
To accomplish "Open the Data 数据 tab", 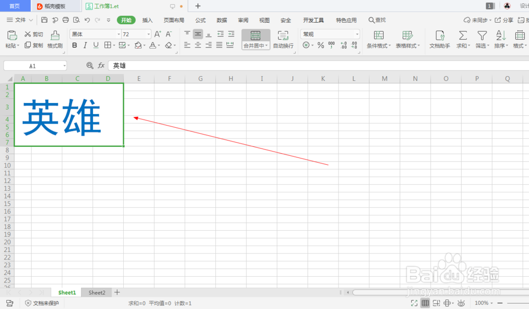I will tap(222, 20).
